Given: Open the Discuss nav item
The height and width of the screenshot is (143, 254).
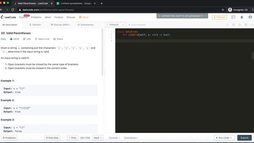Looking at the screenshot, I should [x=71, y=17].
